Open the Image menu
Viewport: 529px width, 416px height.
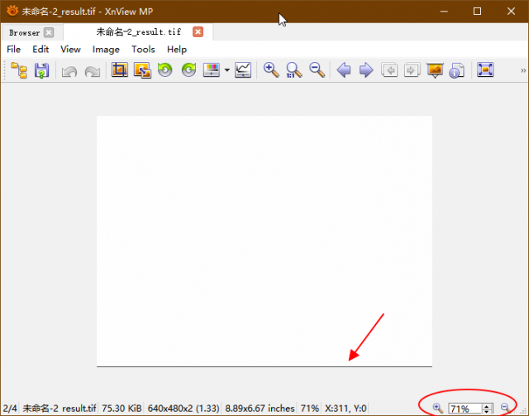pos(106,50)
